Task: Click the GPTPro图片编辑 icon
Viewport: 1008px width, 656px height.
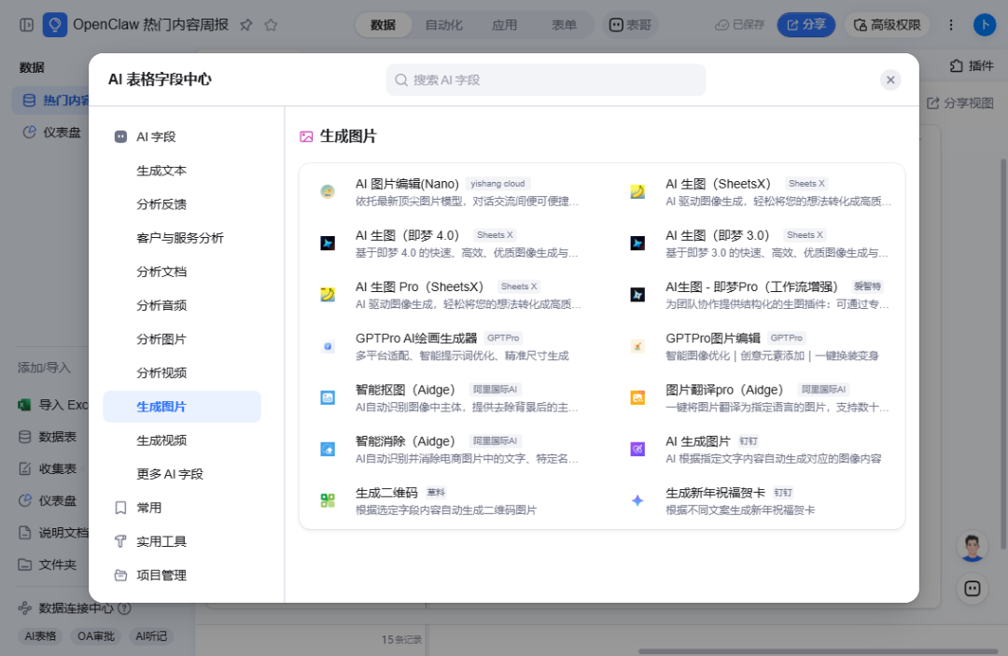Action: click(637, 346)
